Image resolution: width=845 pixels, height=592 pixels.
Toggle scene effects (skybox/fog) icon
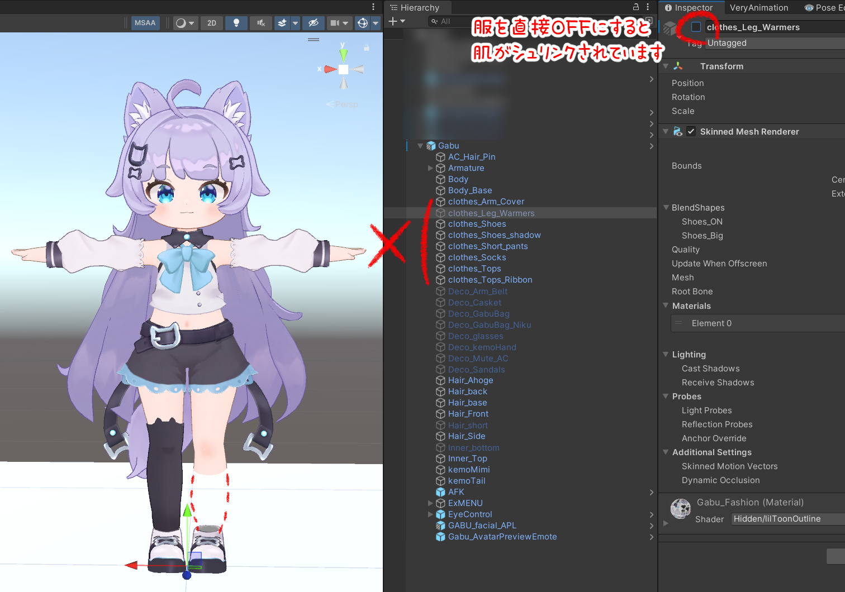coord(282,23)
